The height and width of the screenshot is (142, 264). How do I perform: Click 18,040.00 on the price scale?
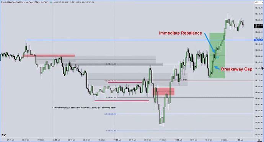(x=259, y=104)
